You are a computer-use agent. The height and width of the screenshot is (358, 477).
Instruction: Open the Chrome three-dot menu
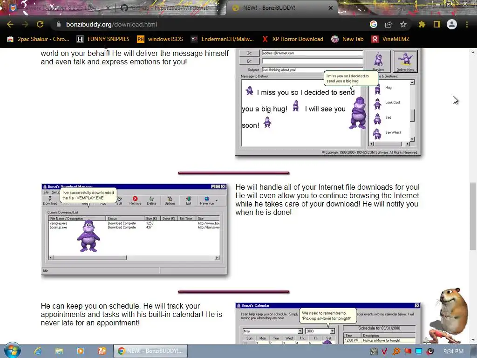(467, 24)
